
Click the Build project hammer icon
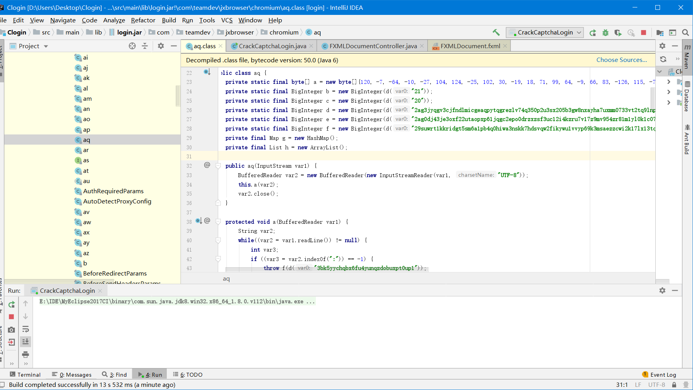pyautogui.click(x=496, y=33)
